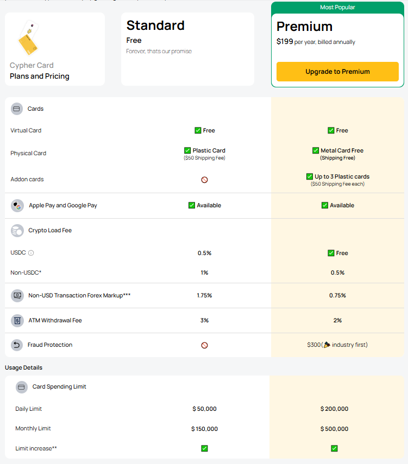The image size is (408, 464).
Task: Click the Standard plan Virtual Card checkmark
Action: click(198, 130)
